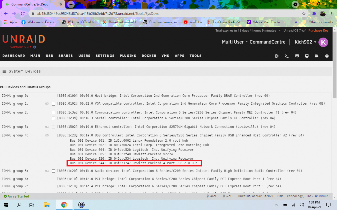Screen dimensions: 337x210
Task: Open the Apps bookmark shortcut
Action: 10,22
